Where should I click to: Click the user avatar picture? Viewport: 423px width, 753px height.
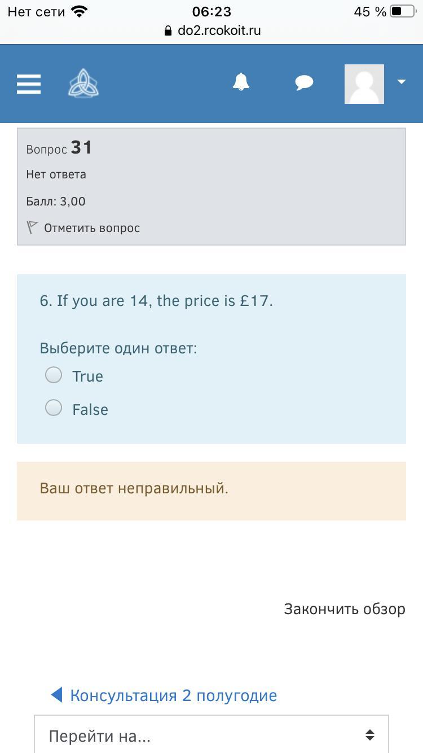[x=364, y=84]
